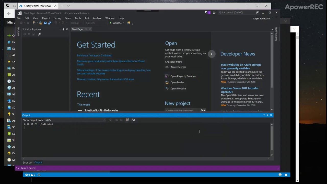Open the Window menu
The image size is (327, 184).
(110, 18)
